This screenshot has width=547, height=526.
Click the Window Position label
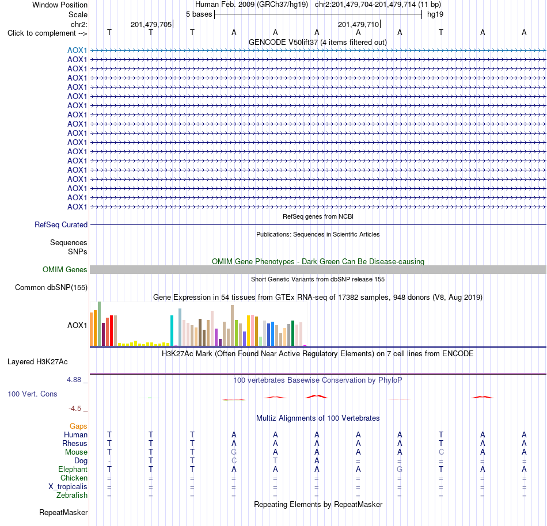point(60,5)
